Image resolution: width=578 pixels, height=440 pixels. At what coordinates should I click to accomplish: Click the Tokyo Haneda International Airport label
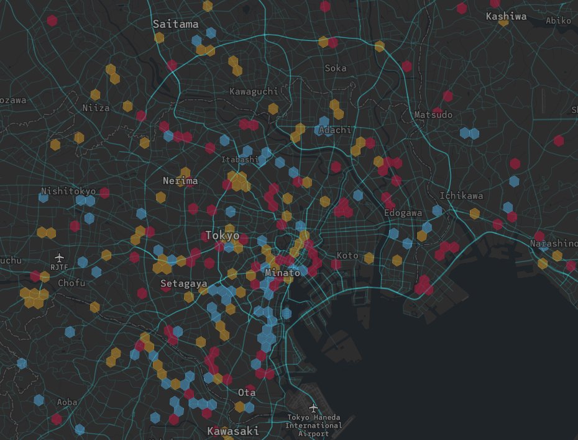tap(313, 425)
